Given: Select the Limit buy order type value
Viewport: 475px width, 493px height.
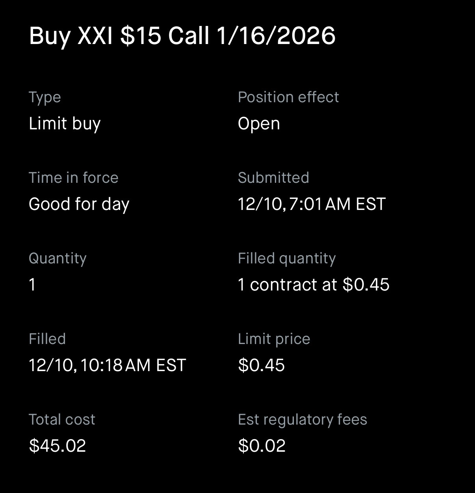Looking at the screenshot, I should click(65, 123).
